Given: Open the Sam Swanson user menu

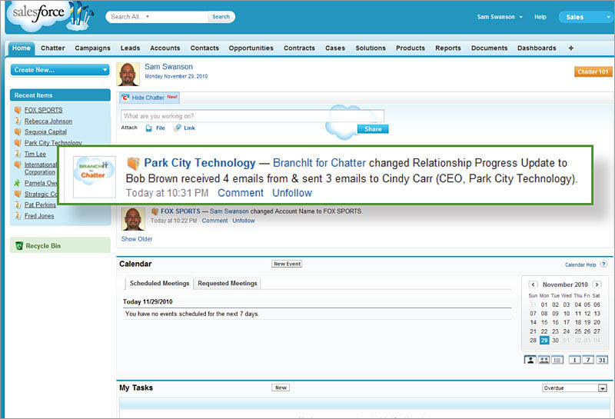Looking at the screenshot, I should click(499, 17).
